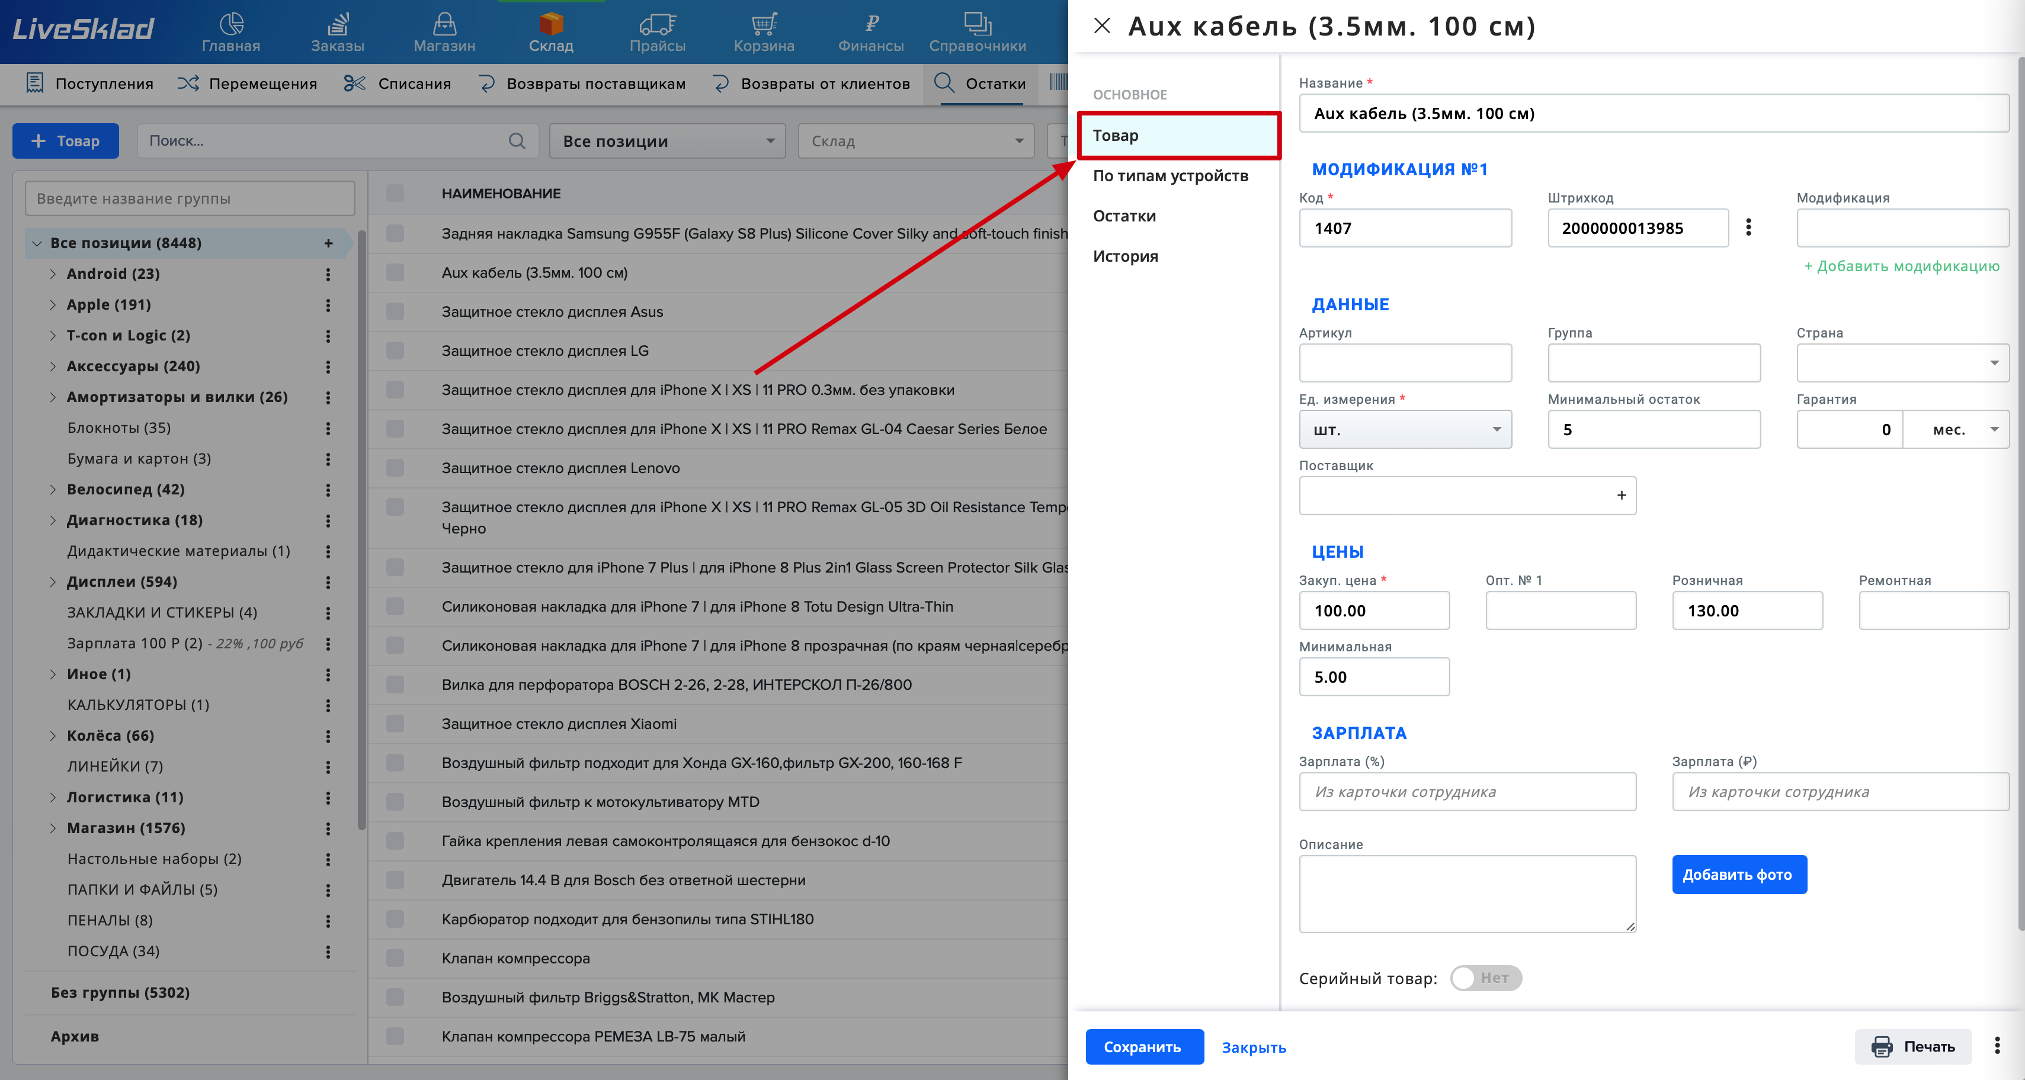Click the LiveSklad logo
Screen dimensions: 2025x1080
(x=82, y=29)
